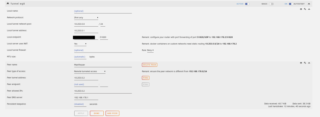Open the Peer type of access dropdown
The image size is (320, 117).
click(90, 71)
